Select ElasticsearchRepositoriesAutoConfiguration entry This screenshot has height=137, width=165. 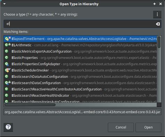[80, 101]
